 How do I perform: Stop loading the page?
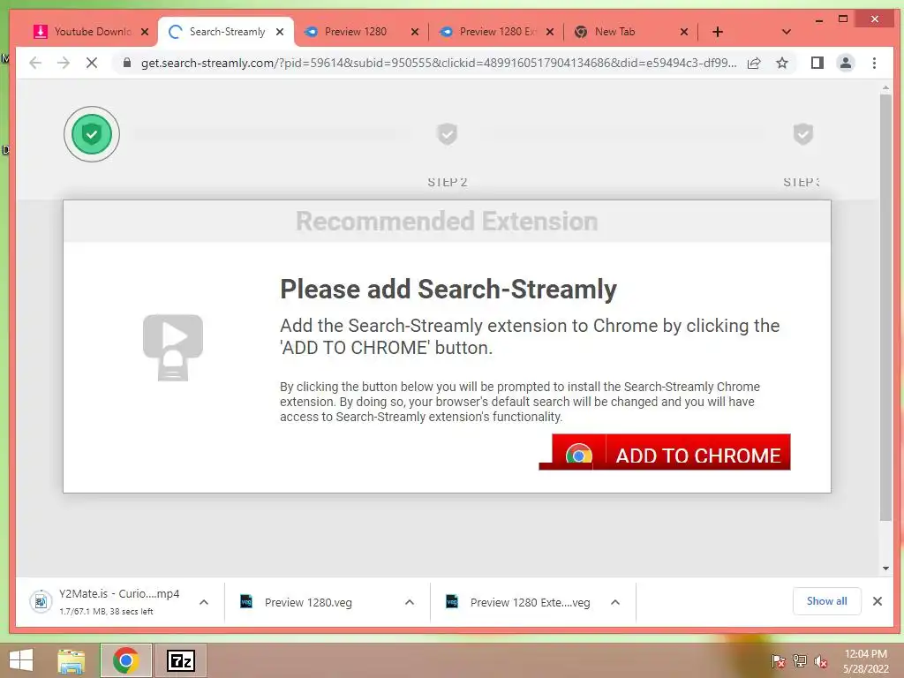coord(92,63)
